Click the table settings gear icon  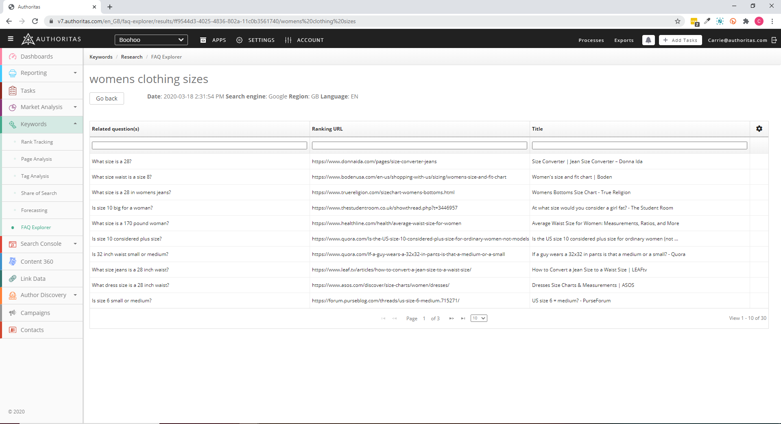pos(759,129)
